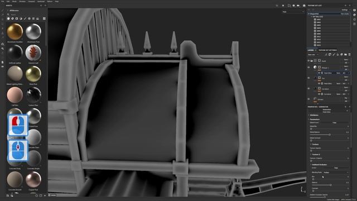Screen dimensions: 357x201
Task: Collapse the Attributes section
Action: coord(315,115)
